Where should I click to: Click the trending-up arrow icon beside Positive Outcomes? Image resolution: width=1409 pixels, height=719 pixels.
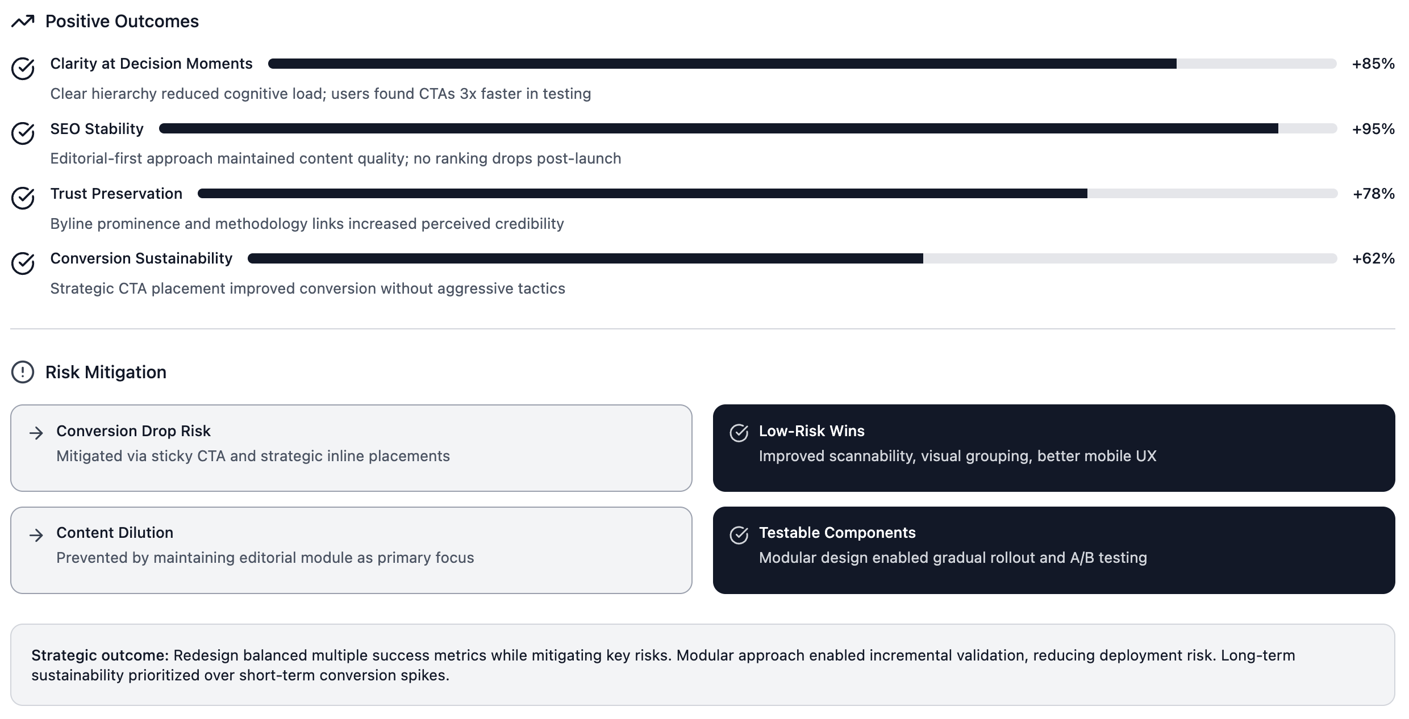pos(23,22)
